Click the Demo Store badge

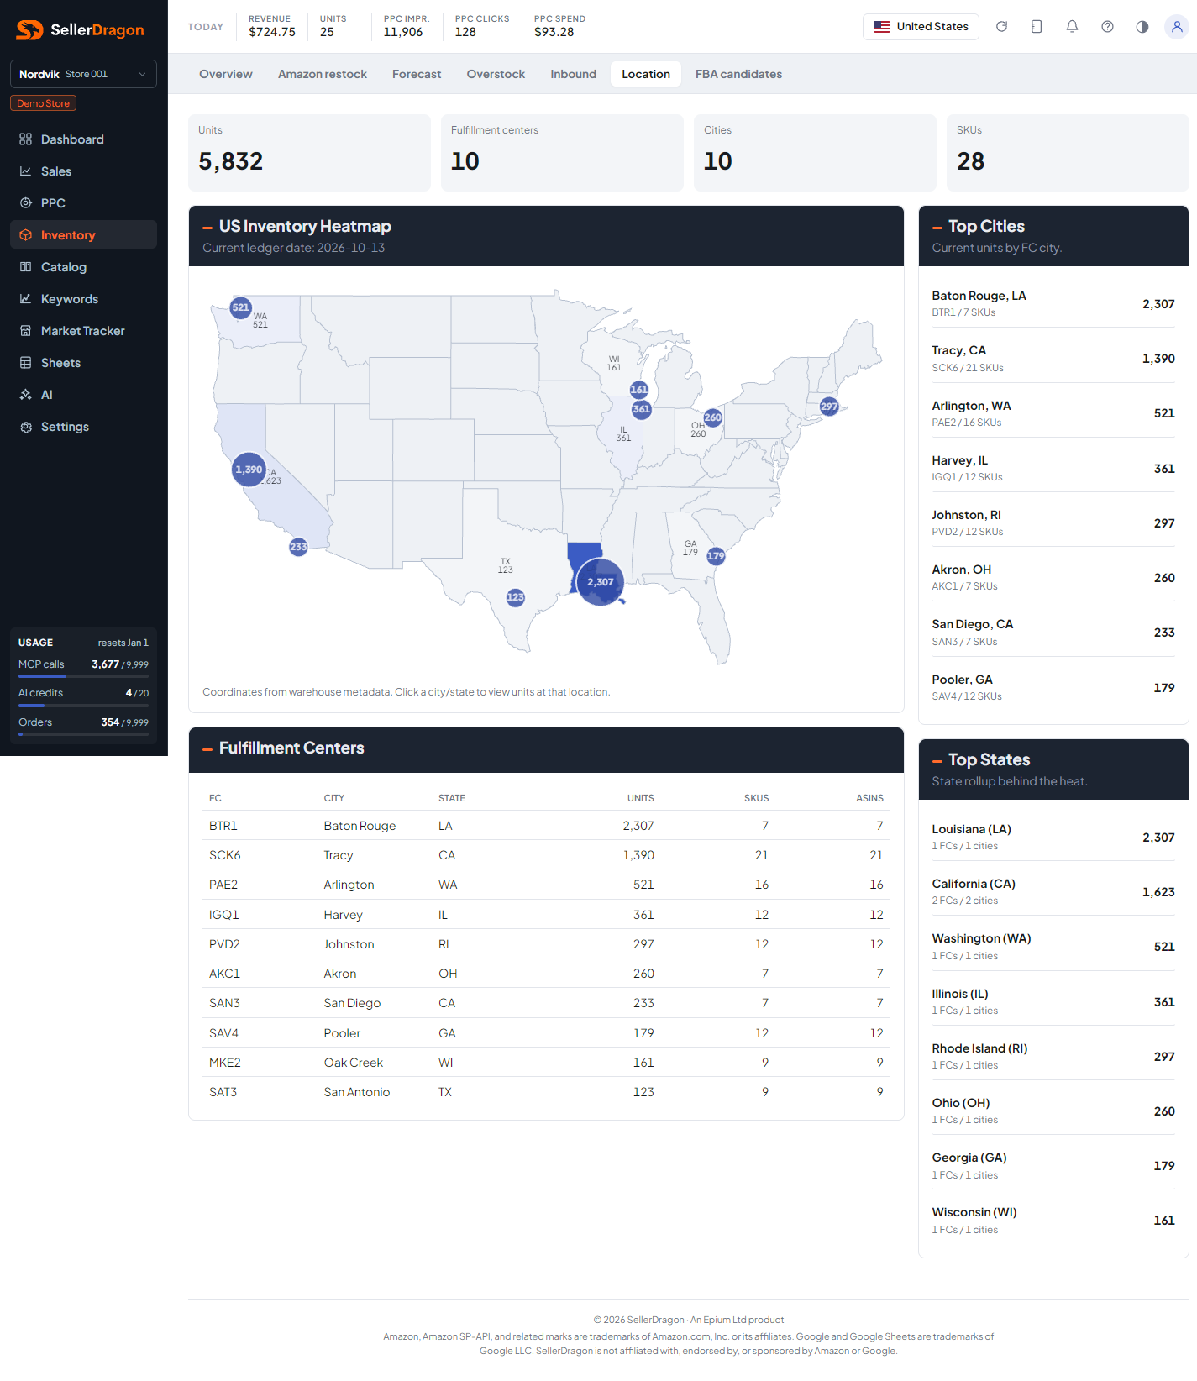(x=43, y=103)
